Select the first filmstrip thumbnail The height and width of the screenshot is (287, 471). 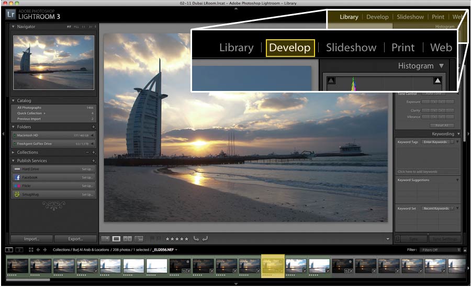[17, 266]
